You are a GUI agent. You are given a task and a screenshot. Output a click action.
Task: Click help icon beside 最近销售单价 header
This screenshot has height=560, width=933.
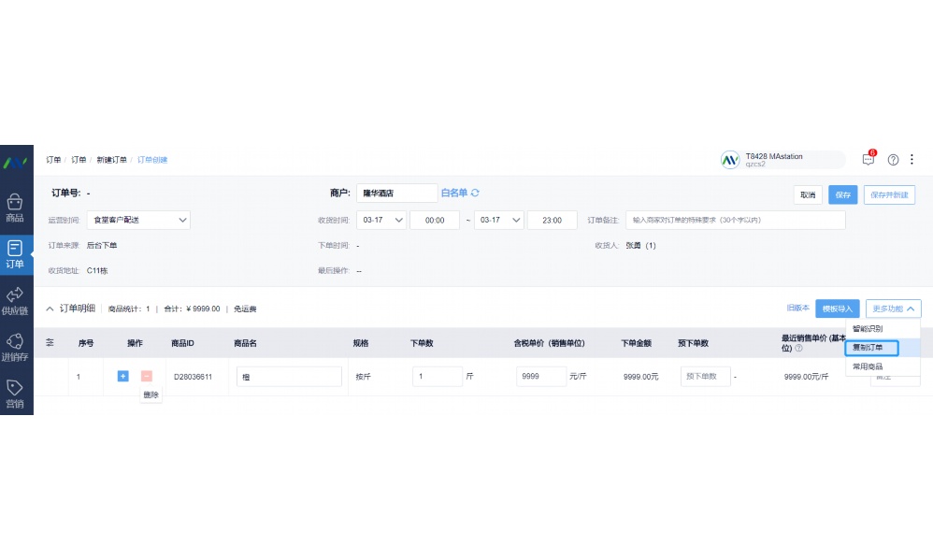coord(798,348)
